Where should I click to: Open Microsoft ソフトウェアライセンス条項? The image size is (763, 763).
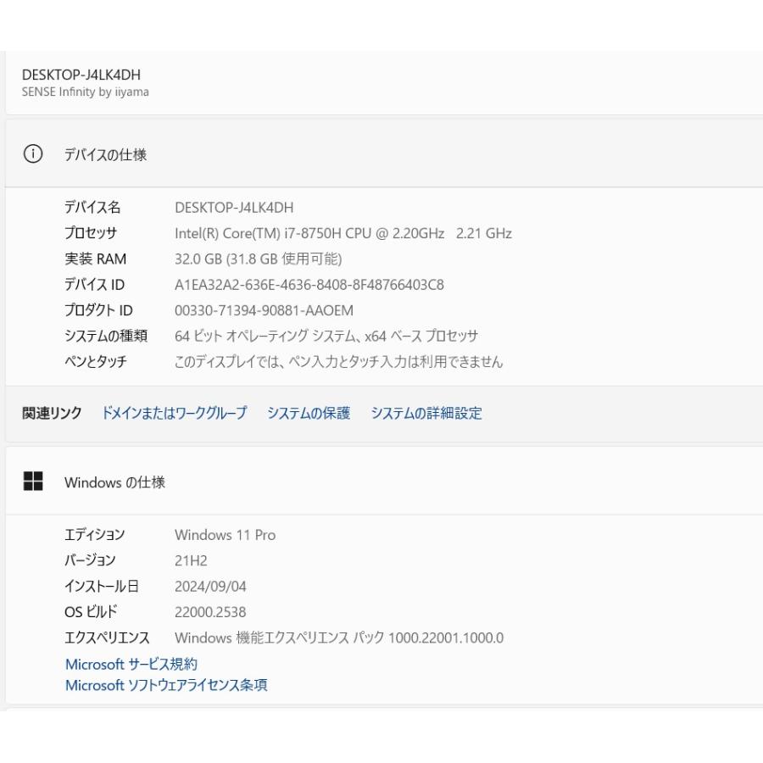[x=166, y=685]
